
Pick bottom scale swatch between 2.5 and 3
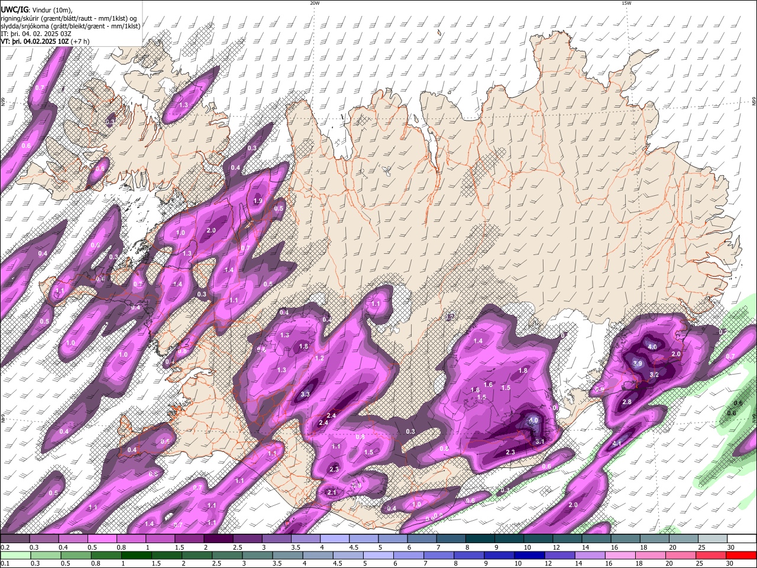[x=227, y=555]
